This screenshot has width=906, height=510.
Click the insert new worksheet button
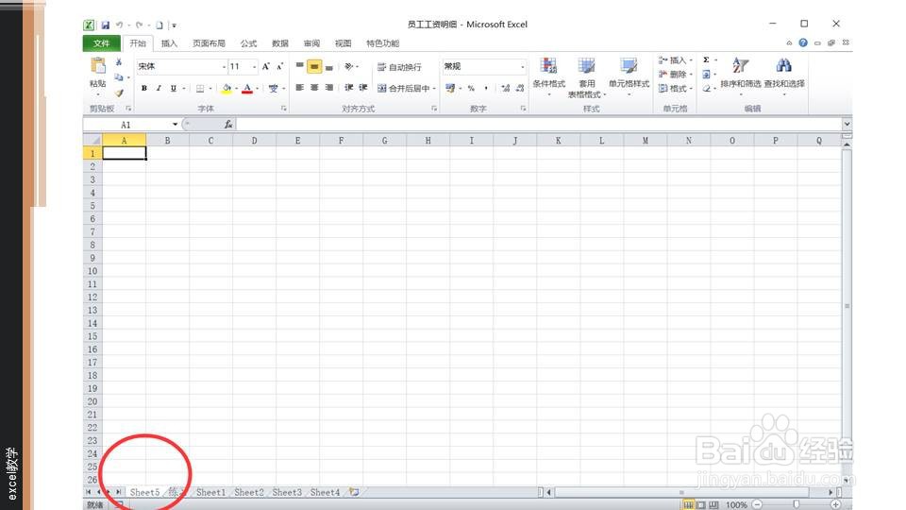click(354, 493)
